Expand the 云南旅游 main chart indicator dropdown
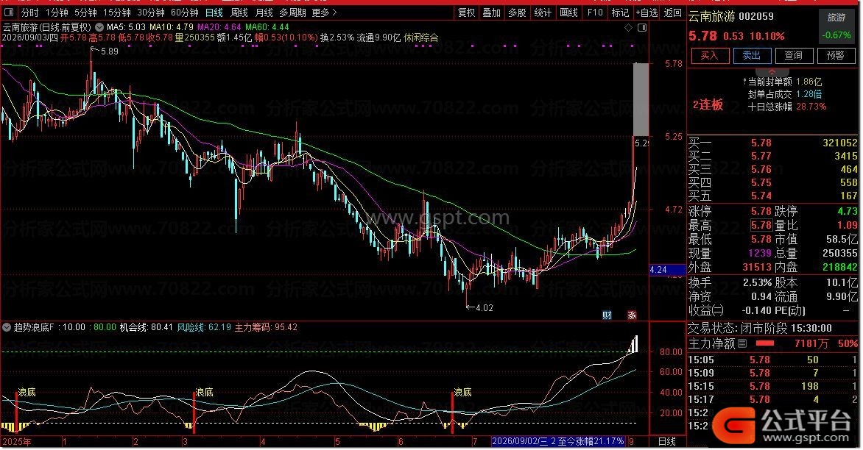 point(99,27)
